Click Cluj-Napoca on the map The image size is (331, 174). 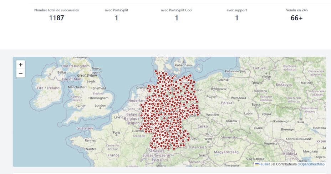tap(255, 159)
